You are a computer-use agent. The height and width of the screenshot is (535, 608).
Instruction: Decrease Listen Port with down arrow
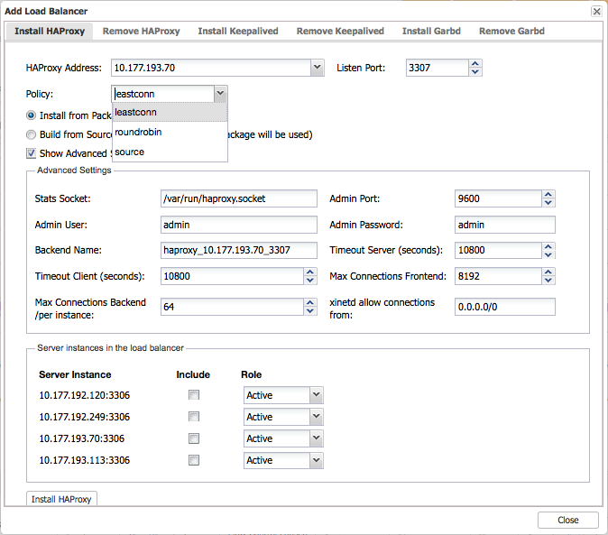(x=475, y=71)
